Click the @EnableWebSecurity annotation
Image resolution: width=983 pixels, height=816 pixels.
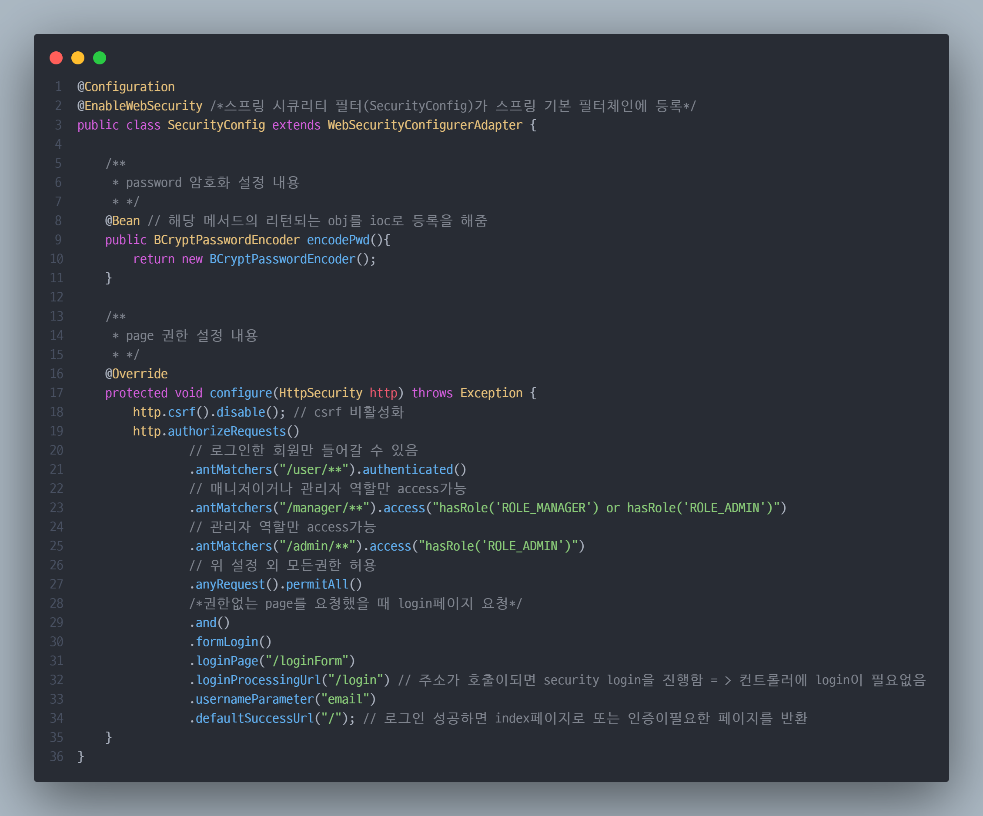140,106
